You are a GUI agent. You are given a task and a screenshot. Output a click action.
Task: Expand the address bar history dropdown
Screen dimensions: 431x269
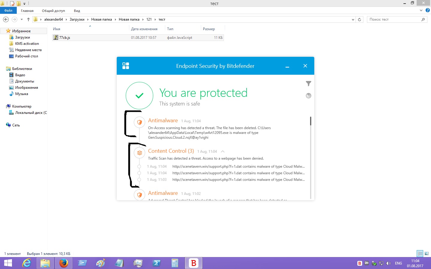pyautogui.click(x=353, y=19)
